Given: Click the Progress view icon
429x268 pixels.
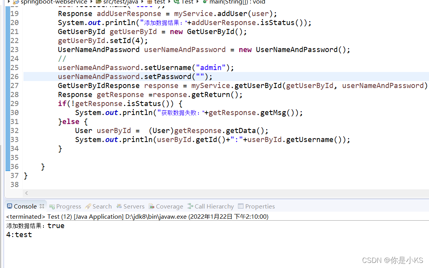Looking at the screenshot, I should coord(52,206).
